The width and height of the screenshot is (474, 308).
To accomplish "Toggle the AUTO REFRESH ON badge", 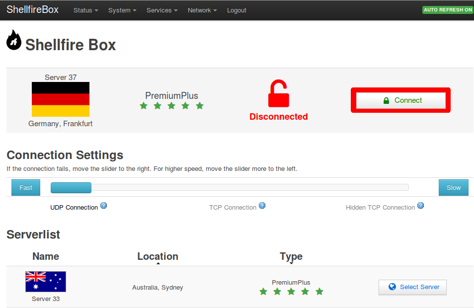I will (448, 9).
